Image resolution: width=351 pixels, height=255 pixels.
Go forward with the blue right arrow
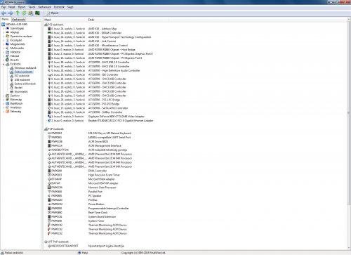pyautogui.click(x=11, y=13)
